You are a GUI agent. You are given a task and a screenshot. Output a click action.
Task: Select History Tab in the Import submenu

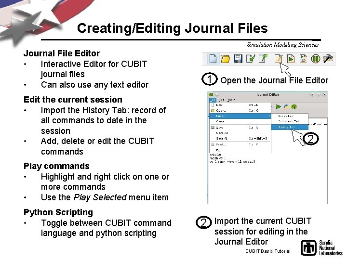coord(290,127)
